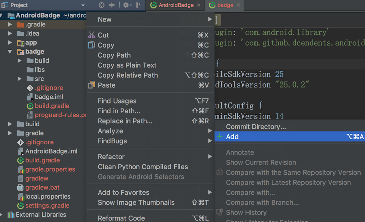Collapse the badge module
Viewport: 365px width, 222px height.
point(10,51)
